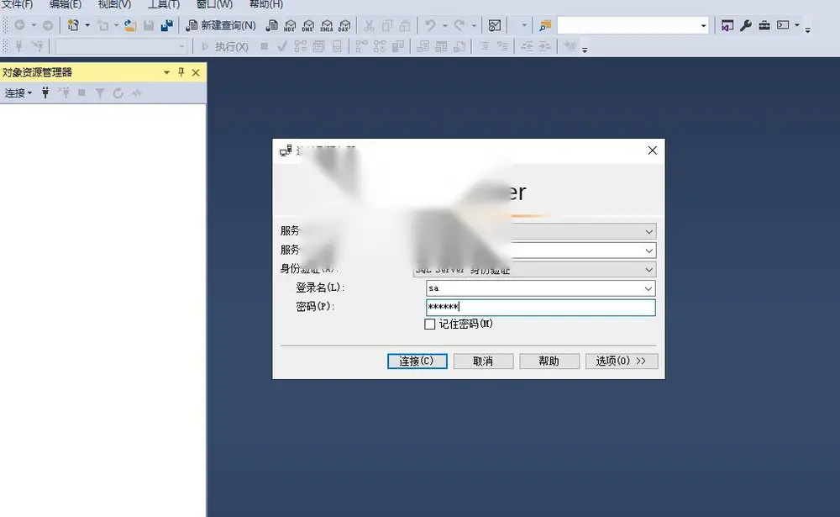Image resolution: width=840 pixels, height=517 pixels.
Task: Click the navigate forward arrow icon
Action: click(48, 25)
